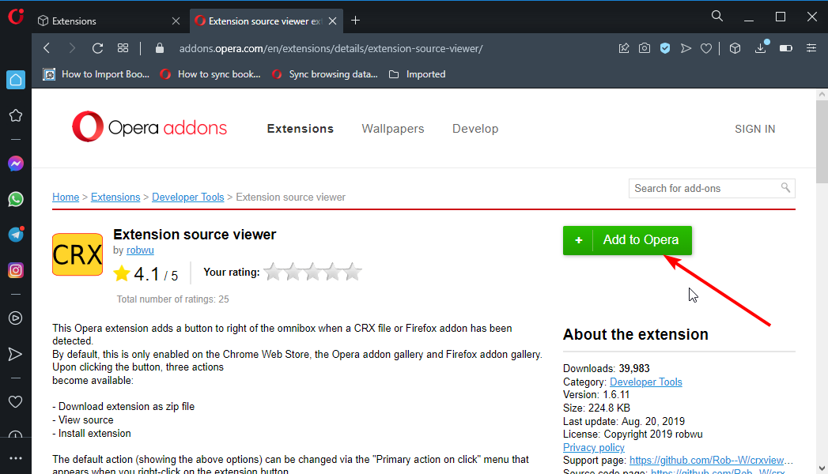Launch Instagram from the sidebar
This screenshot has width=828, height=474.
pyautogui.click(x=15, y=270)
